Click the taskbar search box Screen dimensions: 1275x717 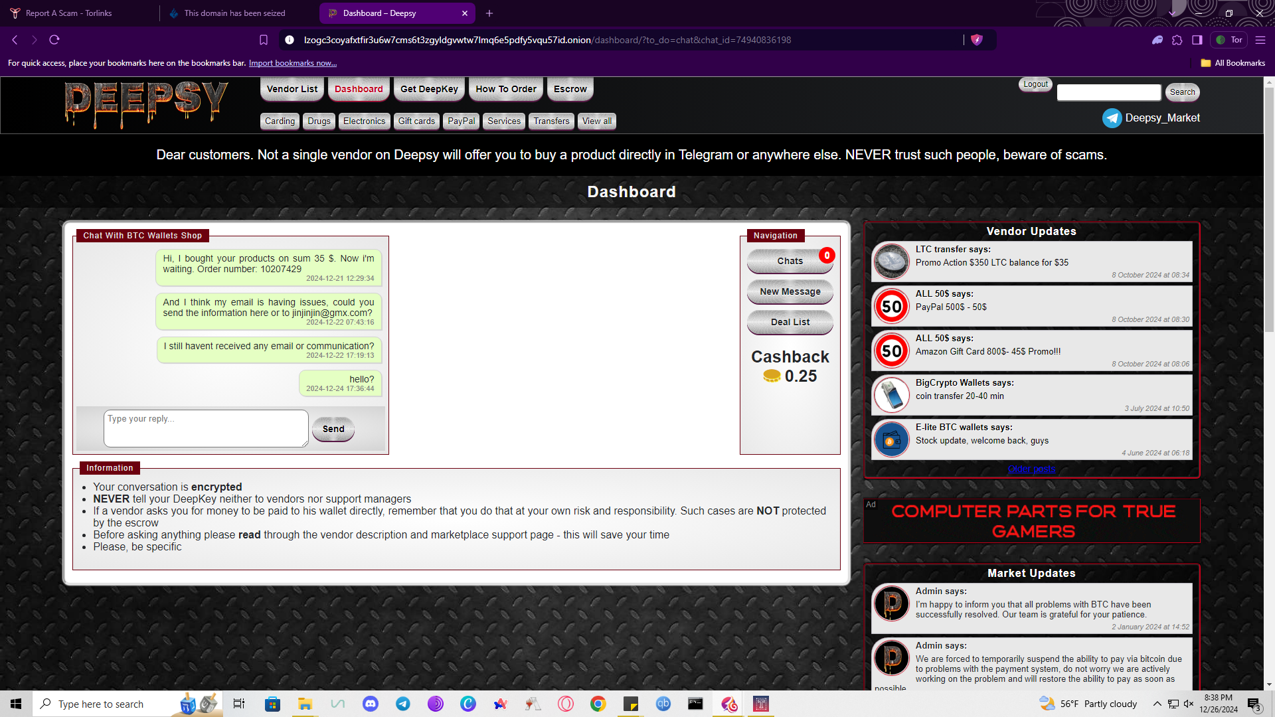point(126,704)
